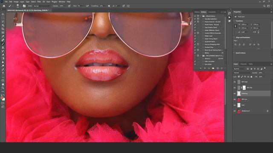Select the Crop tool
Screen dimensions: 273x153
pos(3,29)
